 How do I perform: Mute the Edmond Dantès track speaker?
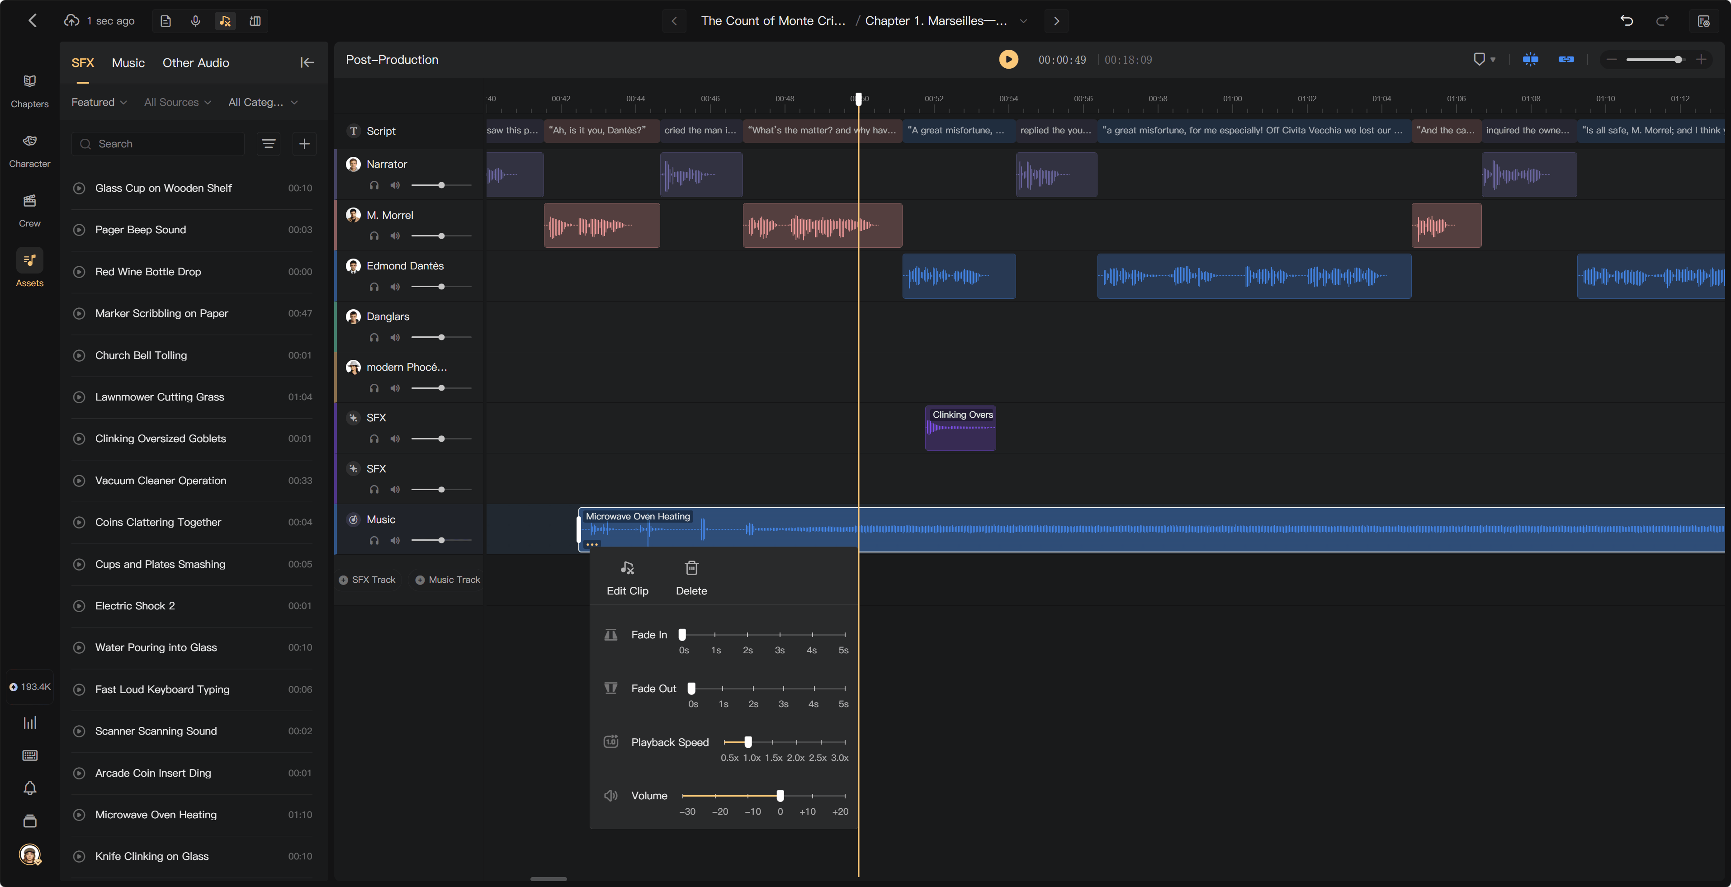point(396,287)
